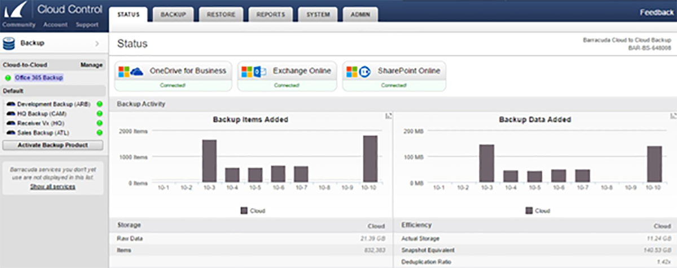Click Connected! status under SharePoint Online
Screen dimensions: 677x268
pos(394,86)
